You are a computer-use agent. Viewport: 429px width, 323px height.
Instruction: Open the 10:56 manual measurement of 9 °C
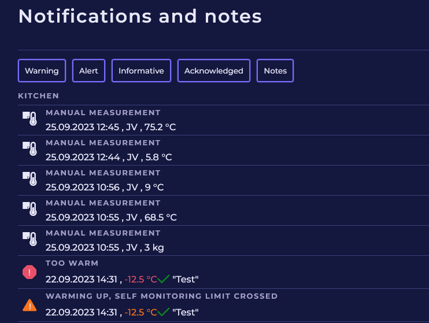click(x=104, y=187)
